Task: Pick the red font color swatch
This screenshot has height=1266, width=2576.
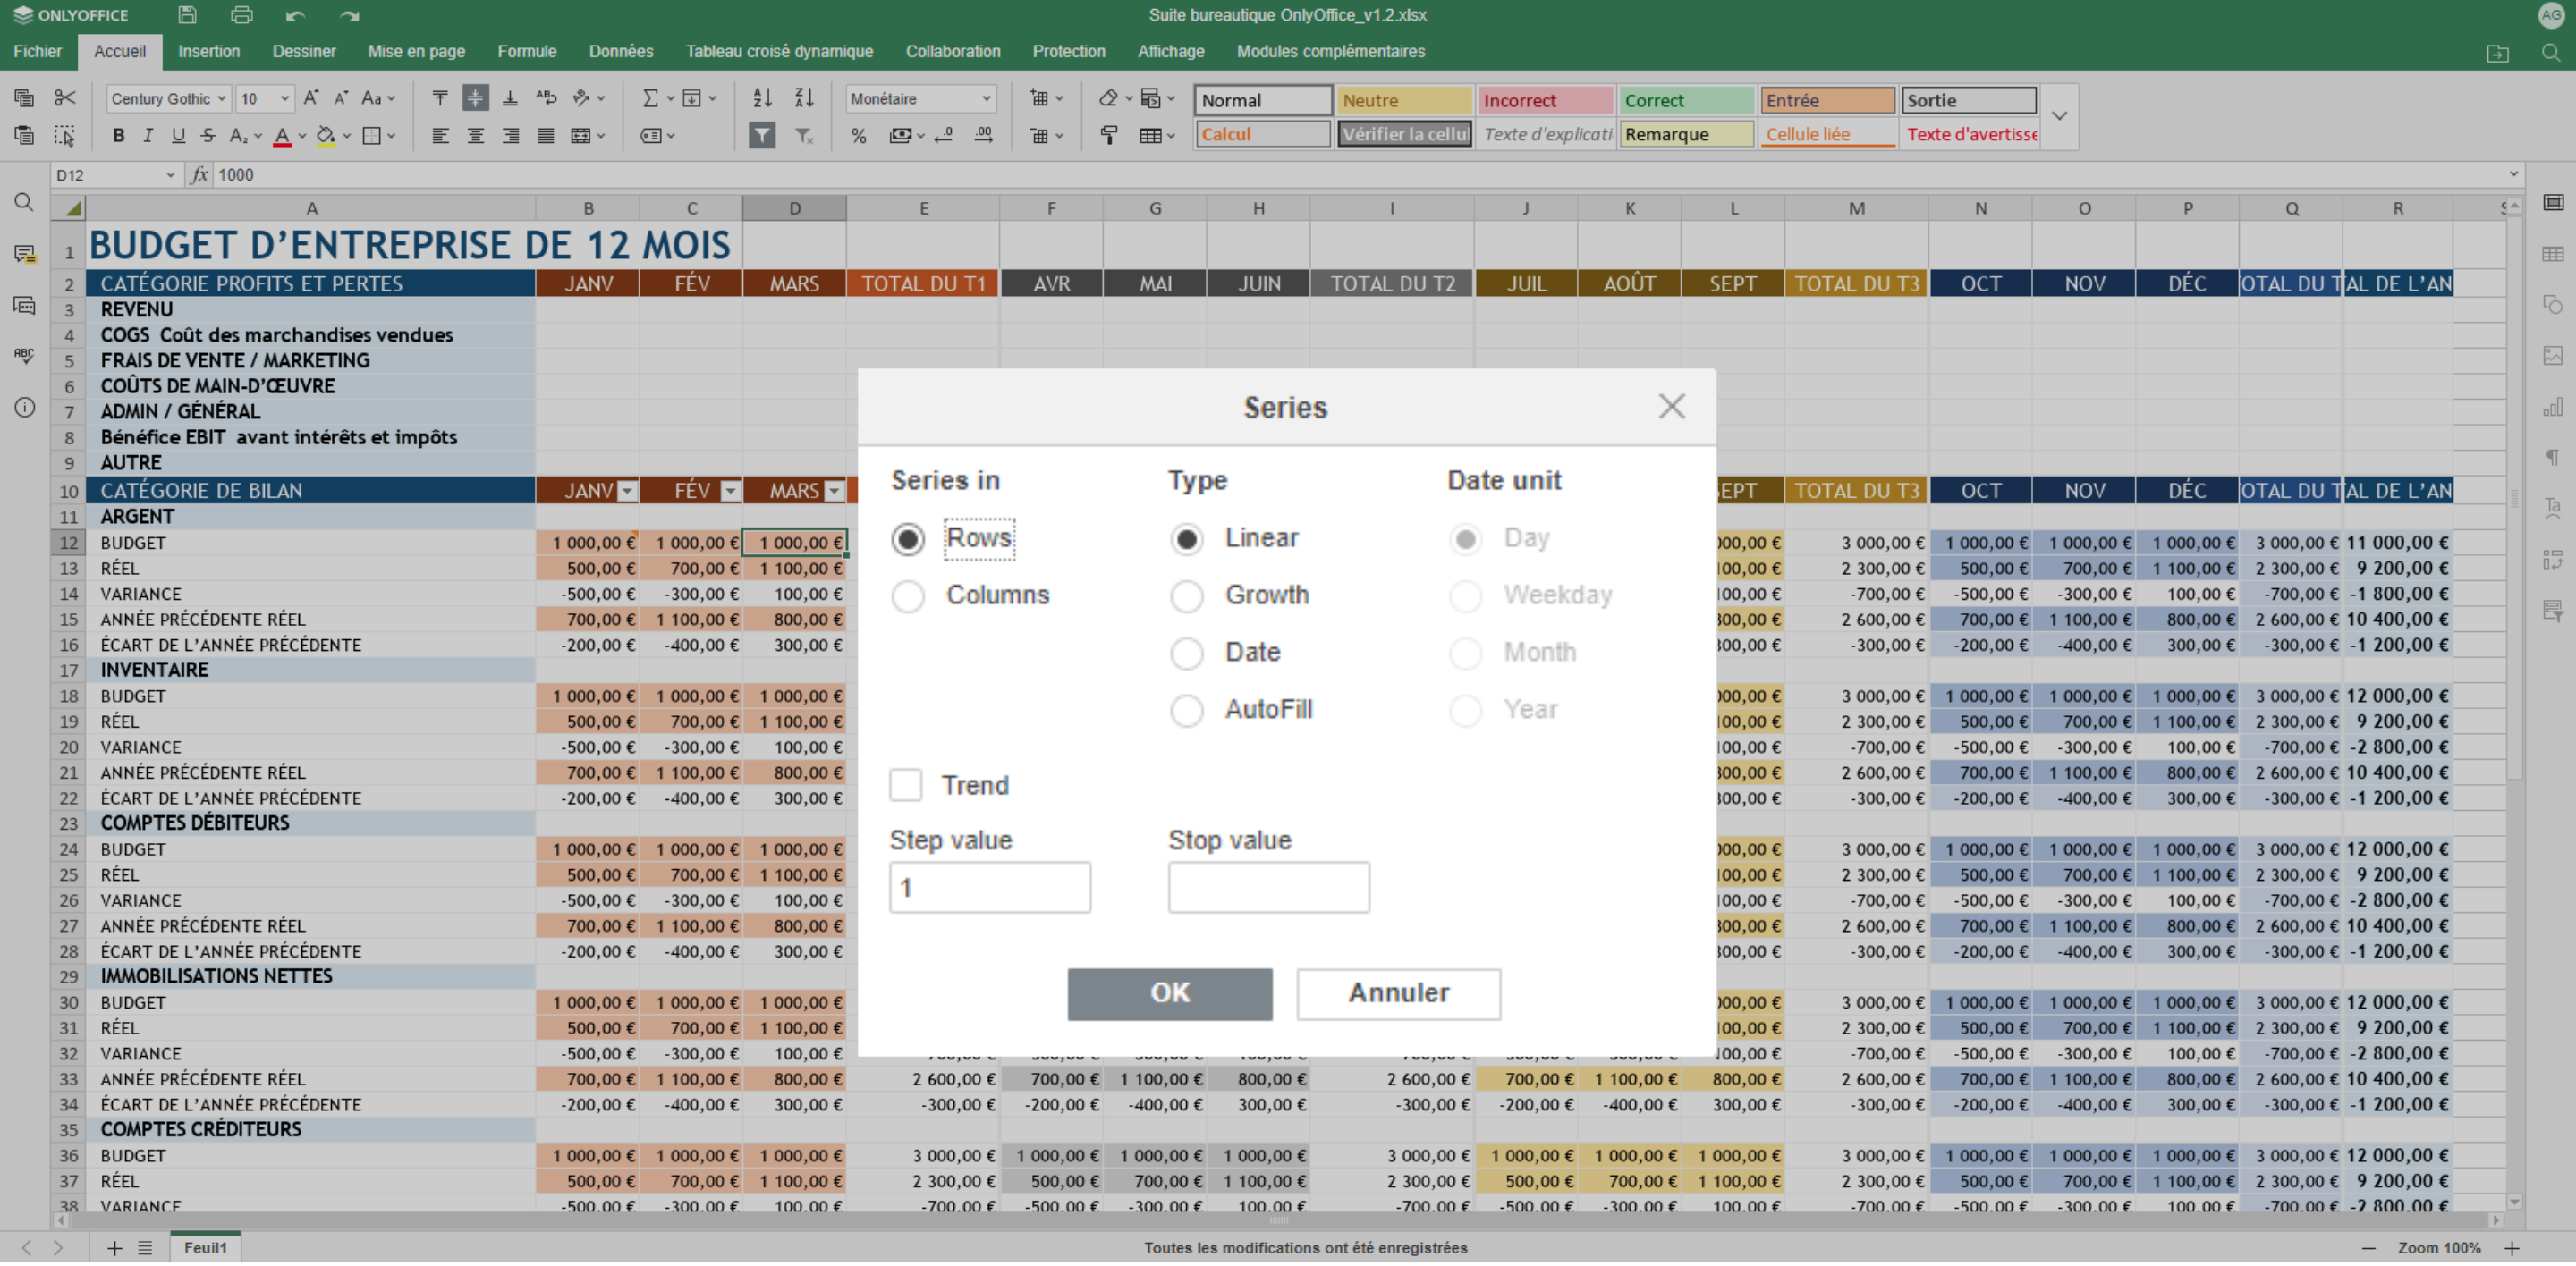Action: tap(283, 139)
